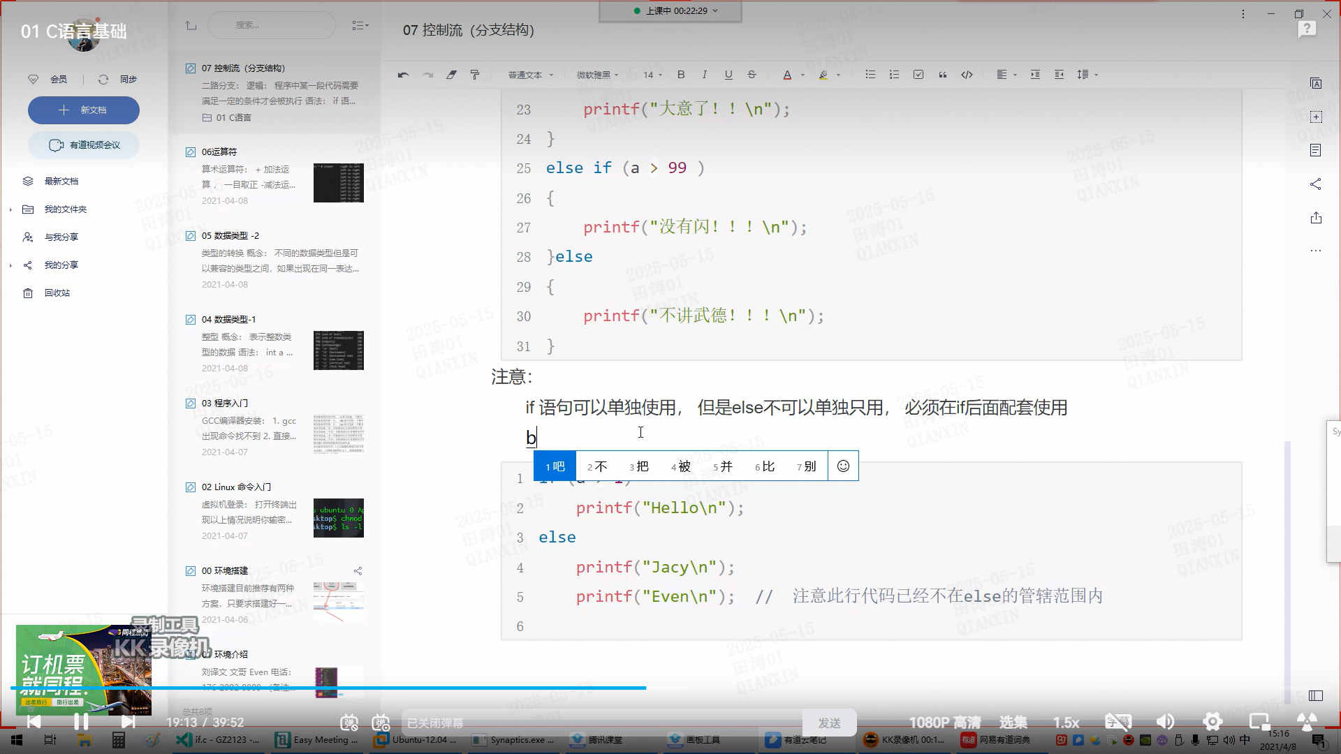This screenshot has height=754, width=1341.
Task: Toggle strikethrough formatting
Action: [x=752, y=75]
